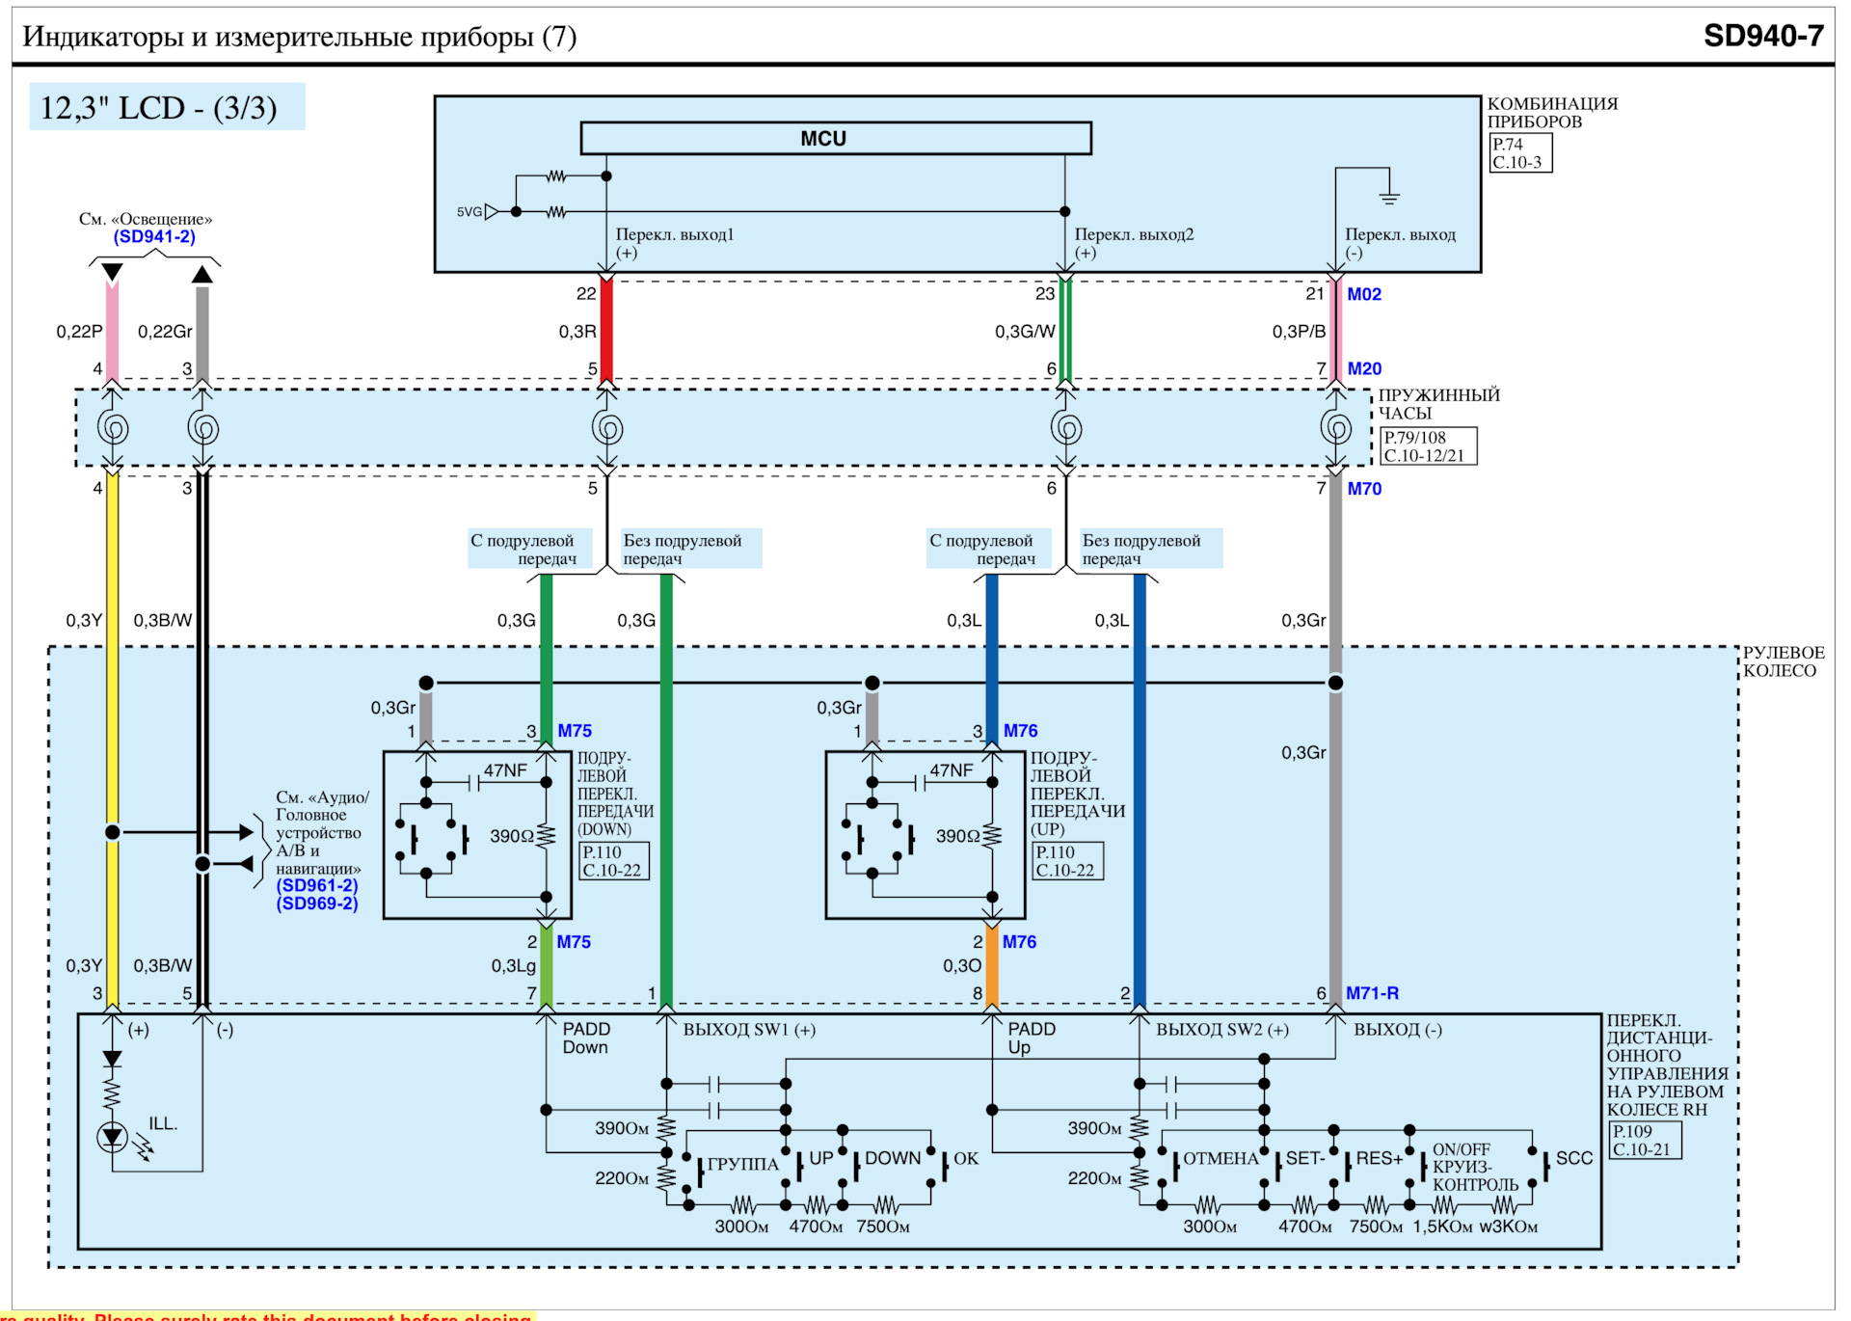Click the P.79/108 page reference box
1851x1321 pixels.
tap(1428, 446)
